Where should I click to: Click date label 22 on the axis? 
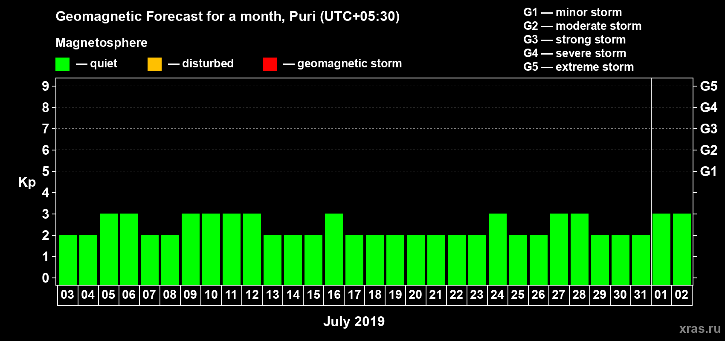456,295
